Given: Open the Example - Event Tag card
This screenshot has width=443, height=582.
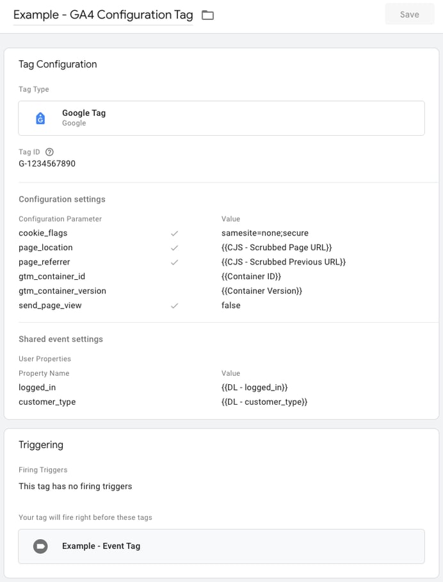Looking at the screenshot, I should [221, 546].
